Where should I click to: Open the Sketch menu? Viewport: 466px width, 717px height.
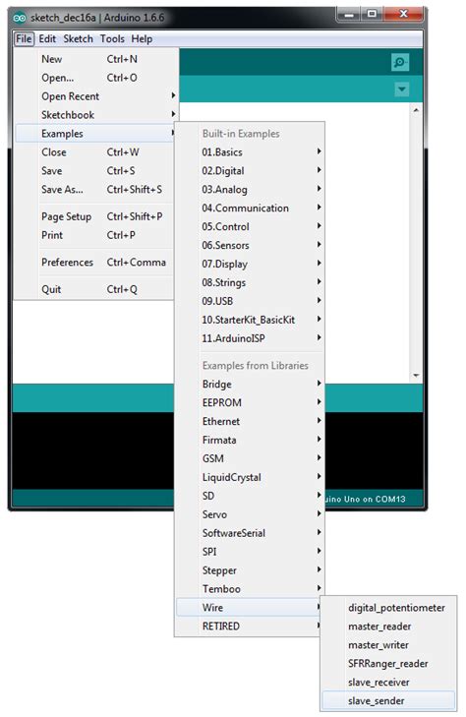[x=78, y=39]
